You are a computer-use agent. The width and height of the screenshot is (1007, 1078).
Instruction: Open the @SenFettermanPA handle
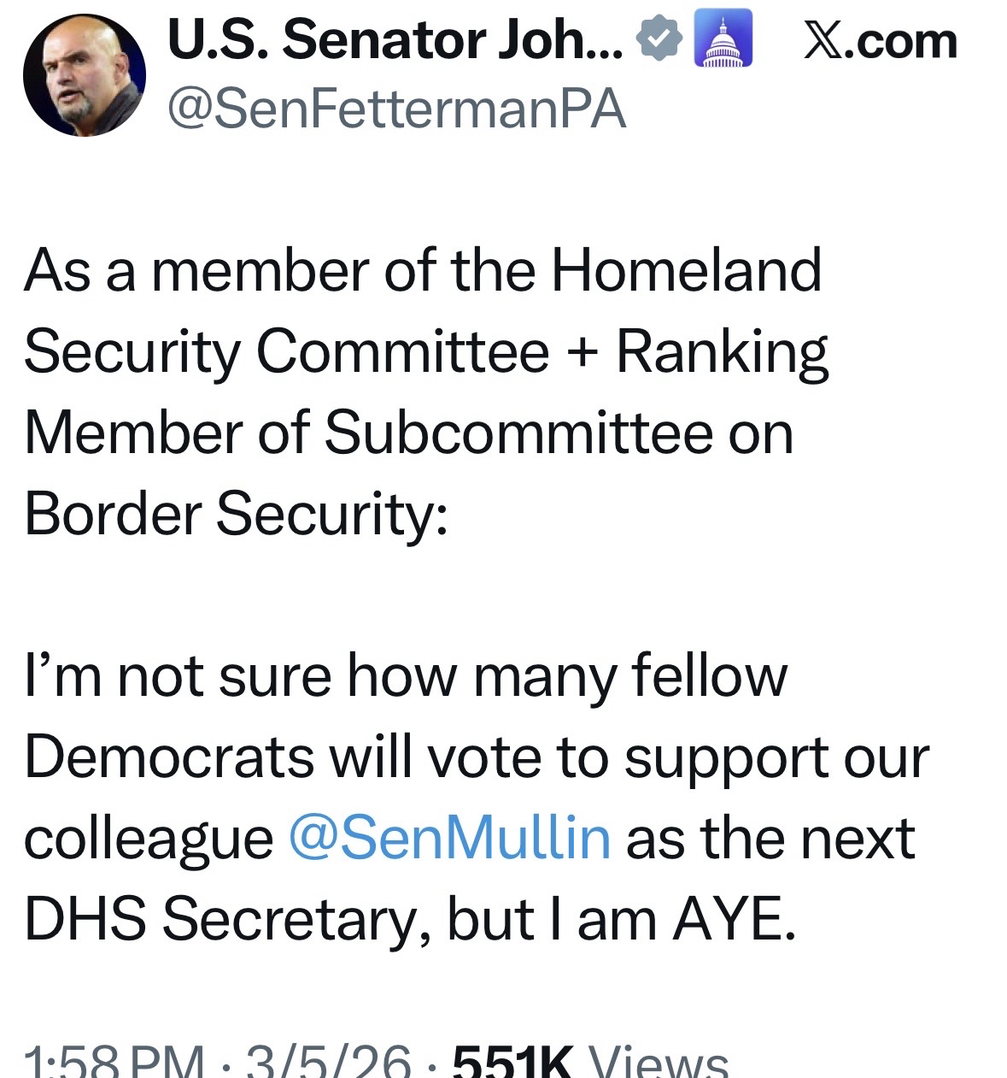397,109
